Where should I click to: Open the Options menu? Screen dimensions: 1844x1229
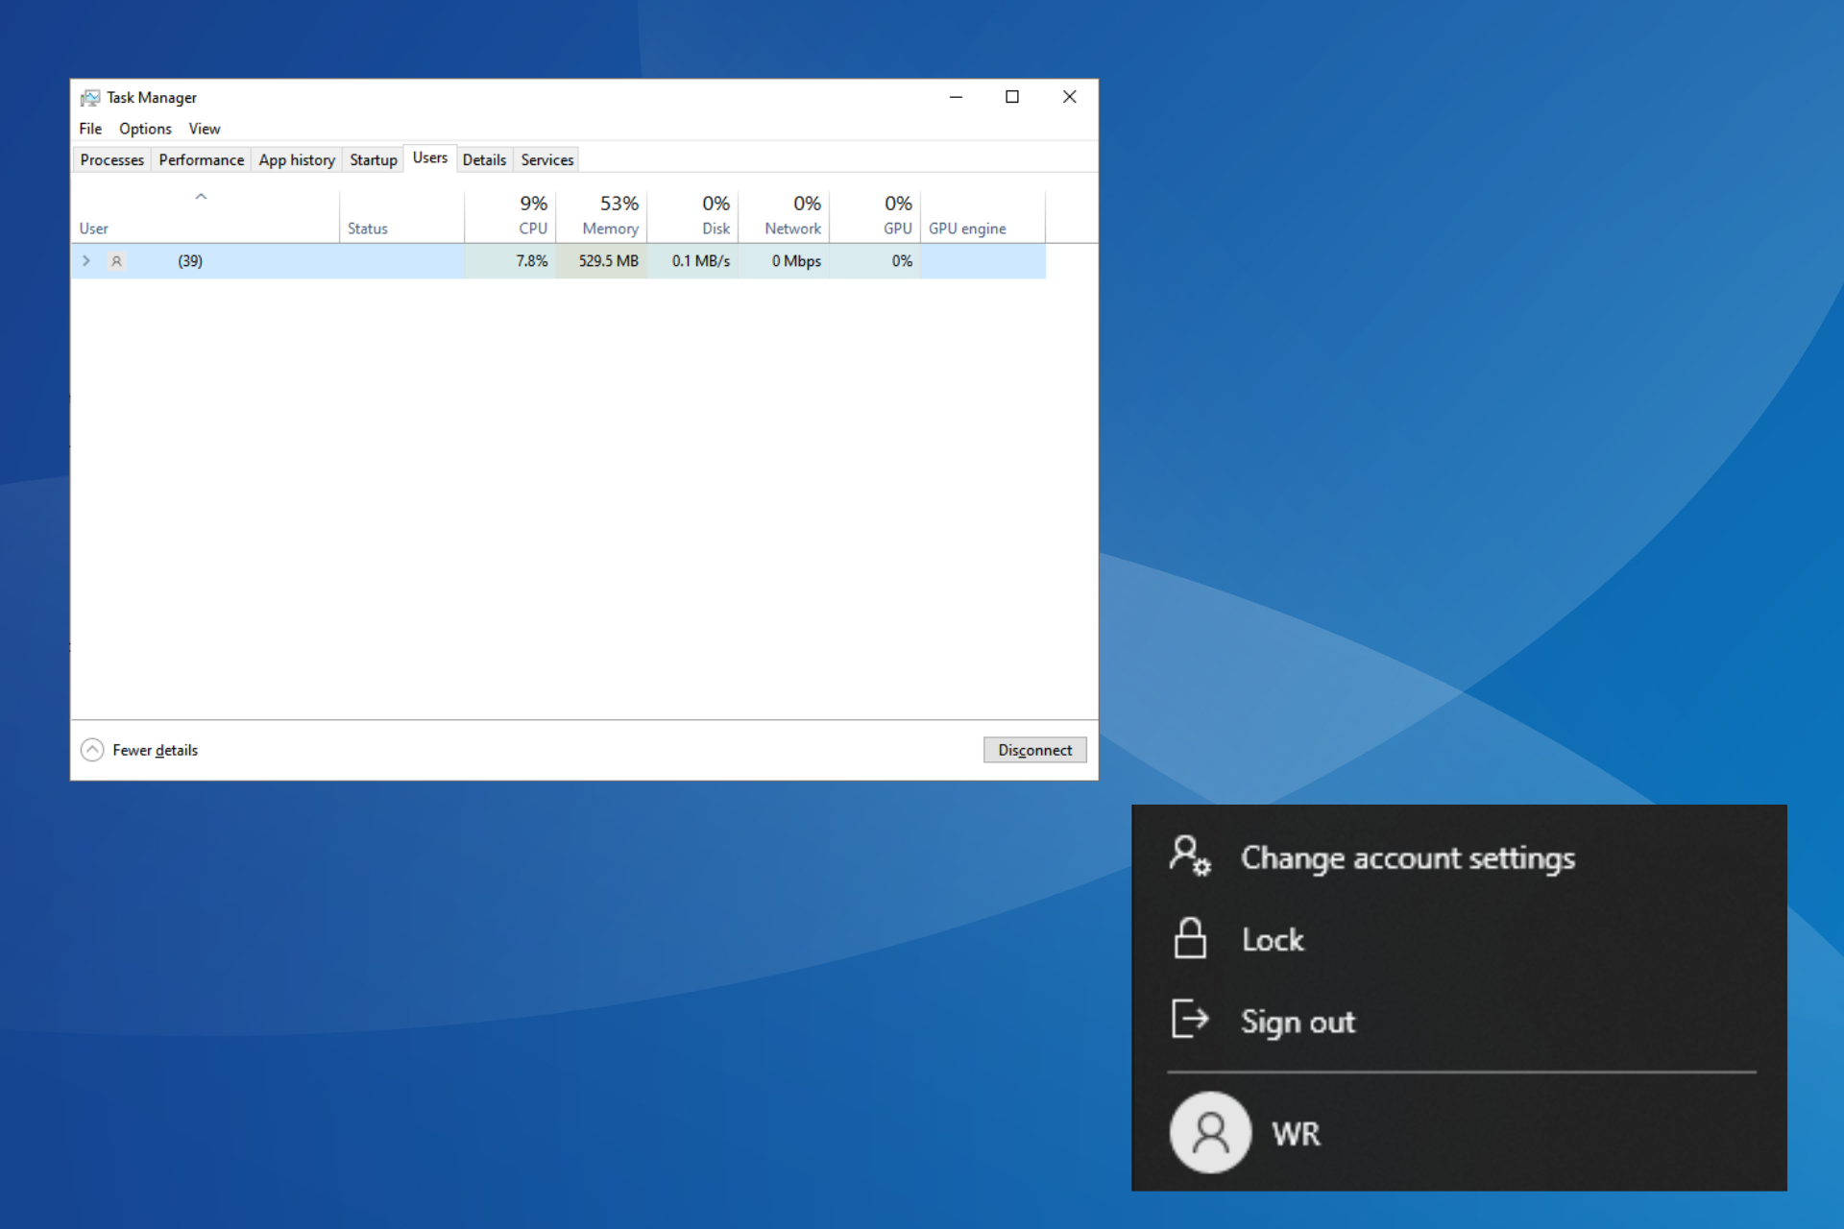click(x=145, y=129)
